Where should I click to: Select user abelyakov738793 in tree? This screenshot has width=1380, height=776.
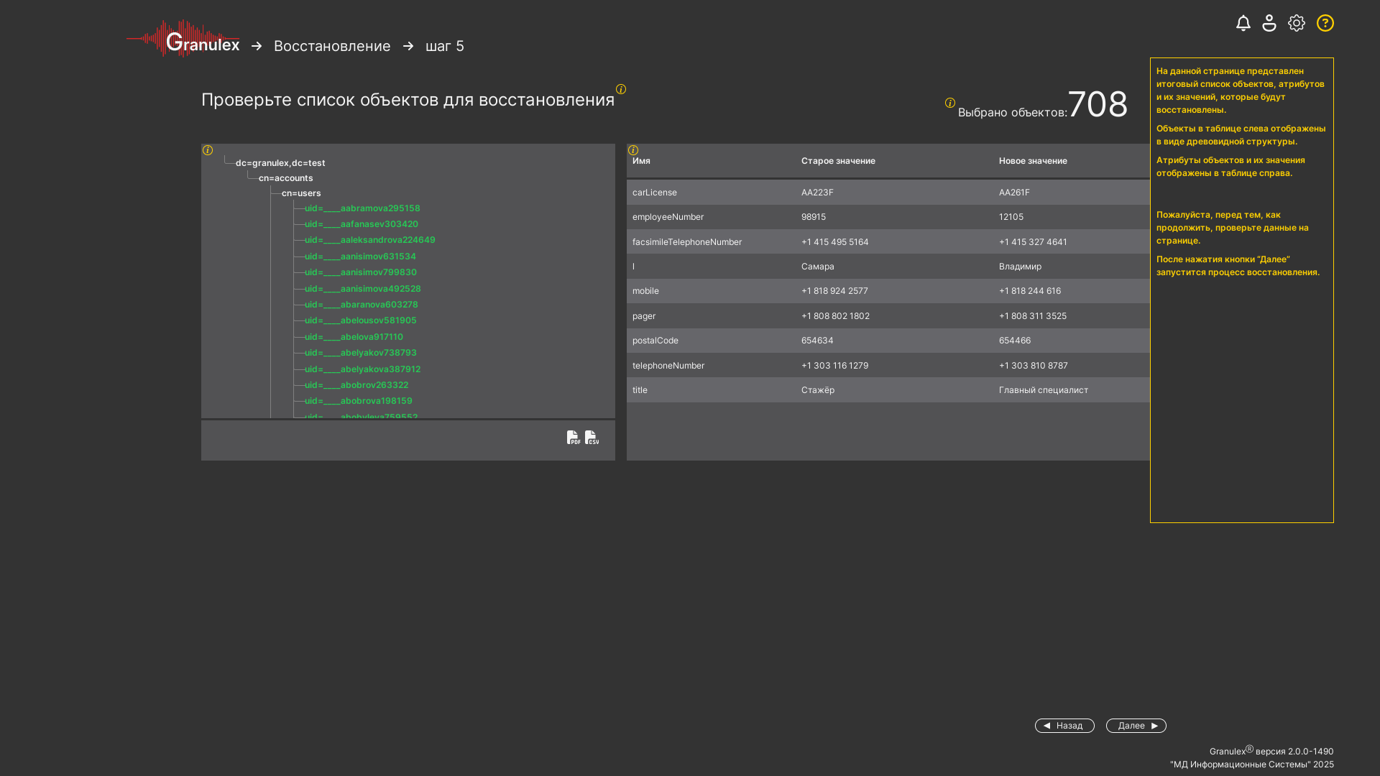point(361,353)
